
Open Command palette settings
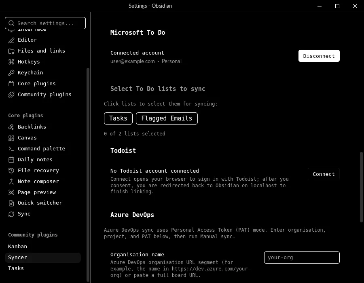click(43, 148)
